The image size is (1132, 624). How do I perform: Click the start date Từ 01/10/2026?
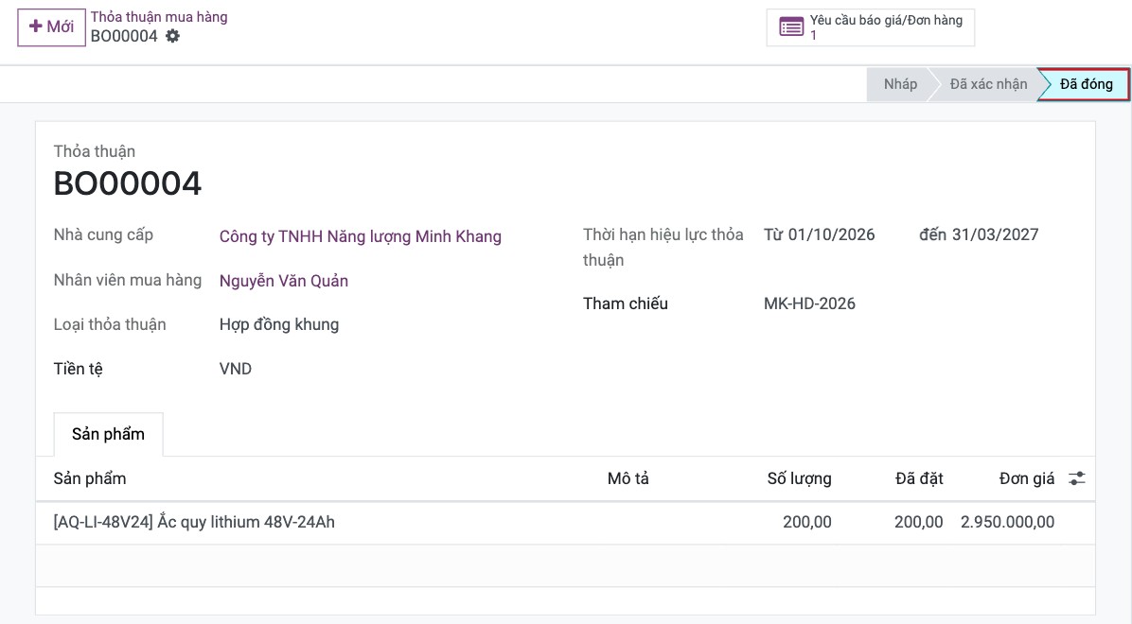(820, 234)
